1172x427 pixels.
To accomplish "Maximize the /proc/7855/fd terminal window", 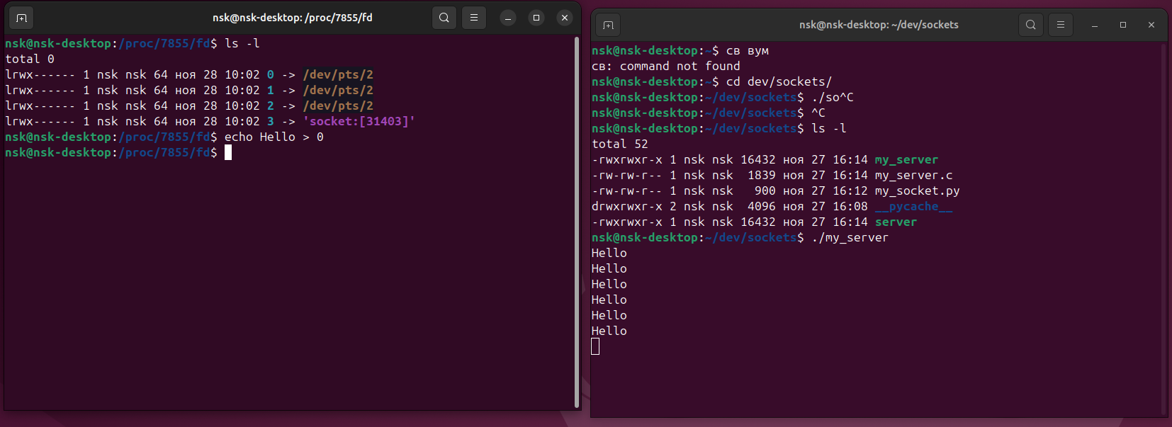I will tap(536, 18).
